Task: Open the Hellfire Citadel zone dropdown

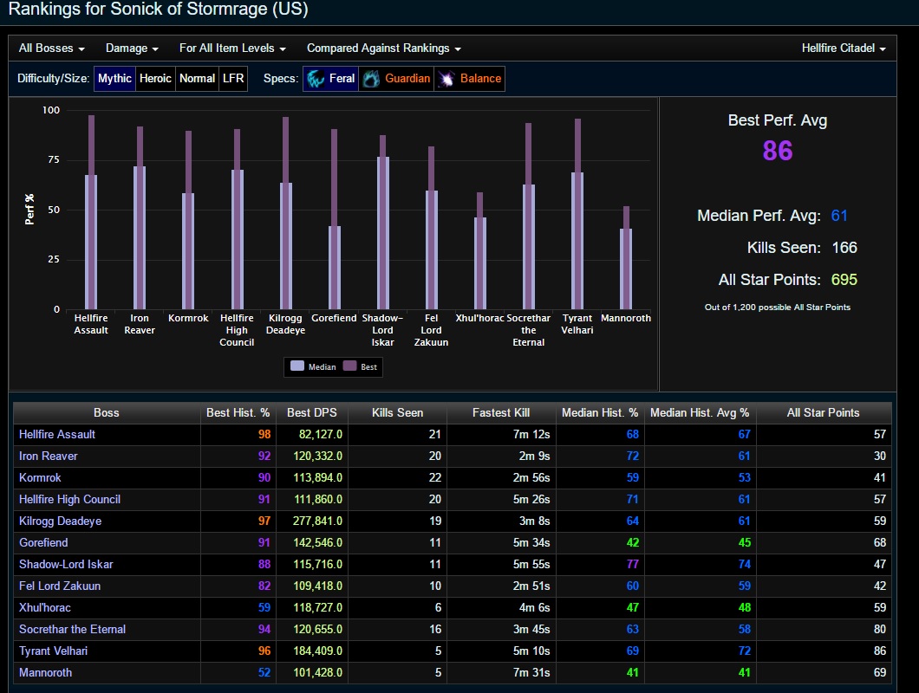Action: (x=844, y=48)
